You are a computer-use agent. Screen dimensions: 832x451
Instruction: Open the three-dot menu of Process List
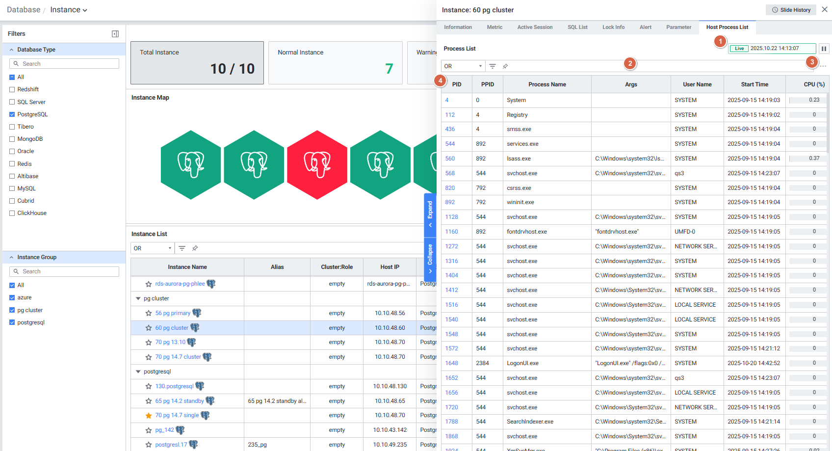coord(823,66)
